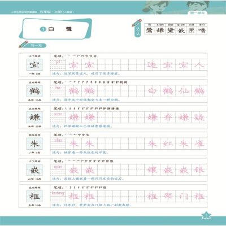Click the radical and stroke count under 框
This screenshot has width=226, height=226.
pos(34,205)
